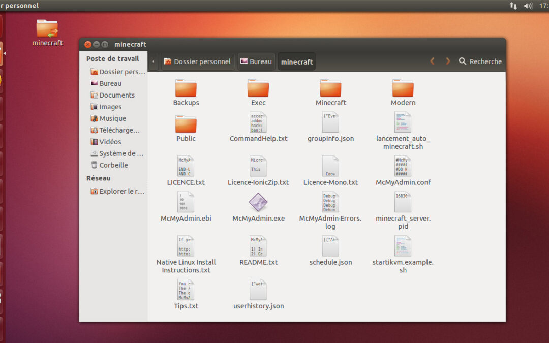The width and height of the screenshot is (549, 343).
Task: Select the groupinfo.json file icon
Action: [x=330, y=122]
